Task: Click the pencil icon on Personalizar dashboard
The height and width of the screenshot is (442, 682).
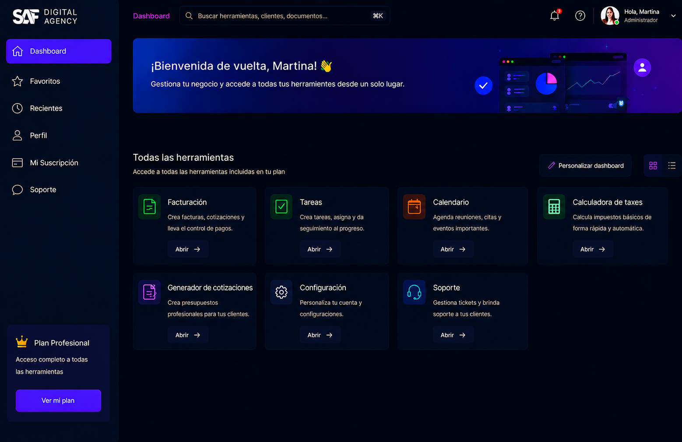Action: point(552,166)
